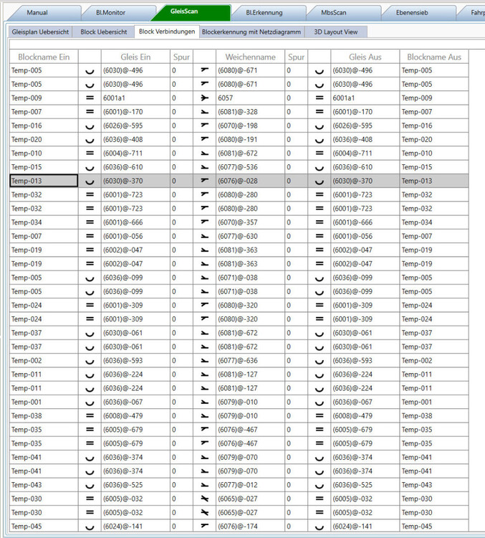Open the Bl.Erkennung tab
485x538 pixels.
tap(264, 13)
